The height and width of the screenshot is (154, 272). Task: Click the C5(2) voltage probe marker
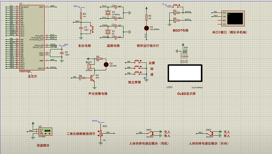60,45
